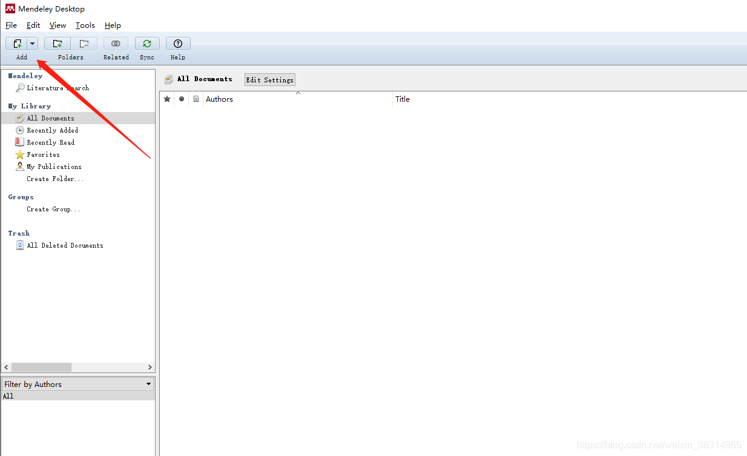
Task: Click the Help toolbar icon
Action: click(178, 44)
